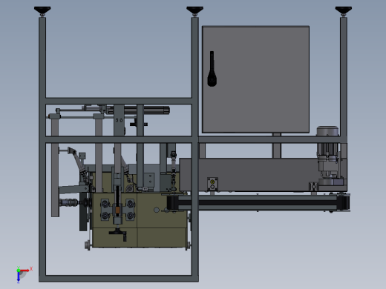
Task: Select the small orange part in center clamp
Action: tap(117, 210)
